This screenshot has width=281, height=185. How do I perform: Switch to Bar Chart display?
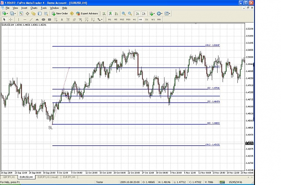pos(104,14)
